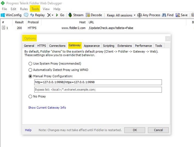
Task: Switch to the Scripting tab
Action: [108, 46]
